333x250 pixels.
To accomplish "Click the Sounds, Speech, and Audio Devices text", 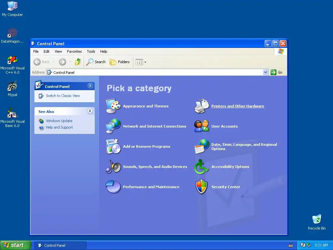I will tap(155, 167).
